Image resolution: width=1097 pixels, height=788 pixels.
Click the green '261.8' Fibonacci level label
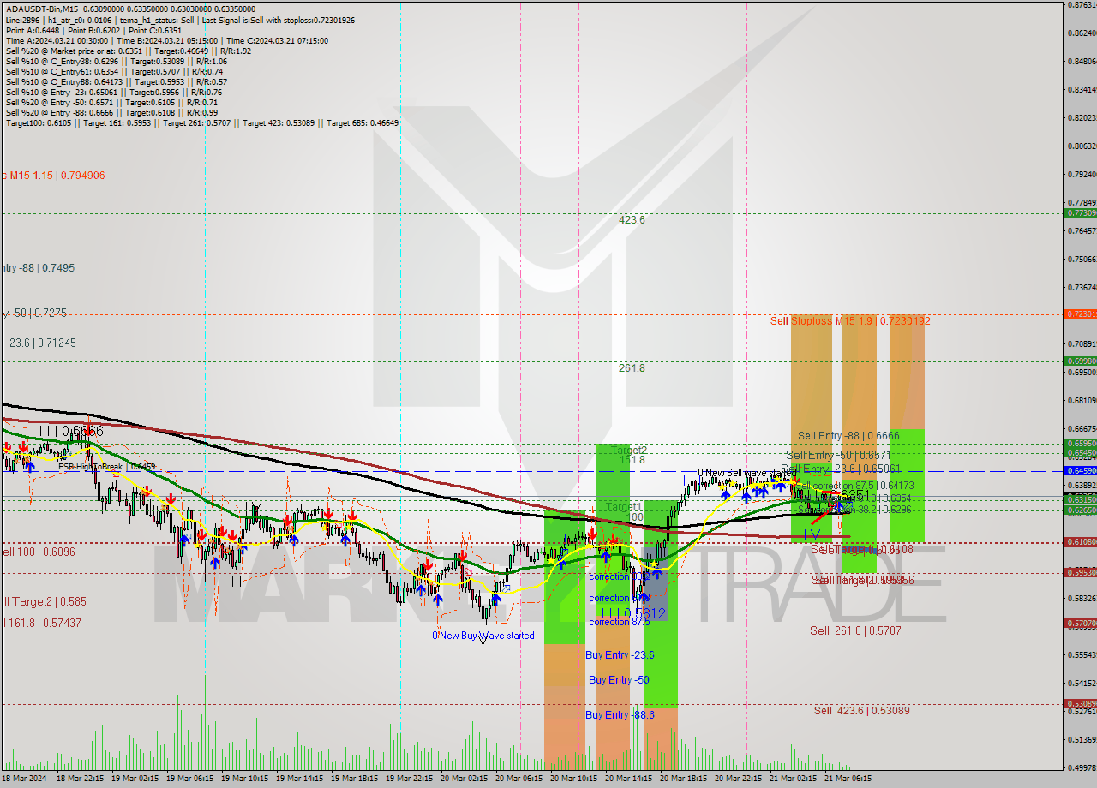[x=632, y=368]
